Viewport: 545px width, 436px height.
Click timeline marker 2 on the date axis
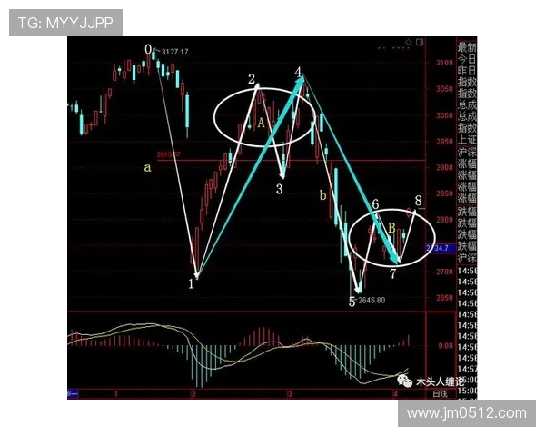(x=193, y=394)
